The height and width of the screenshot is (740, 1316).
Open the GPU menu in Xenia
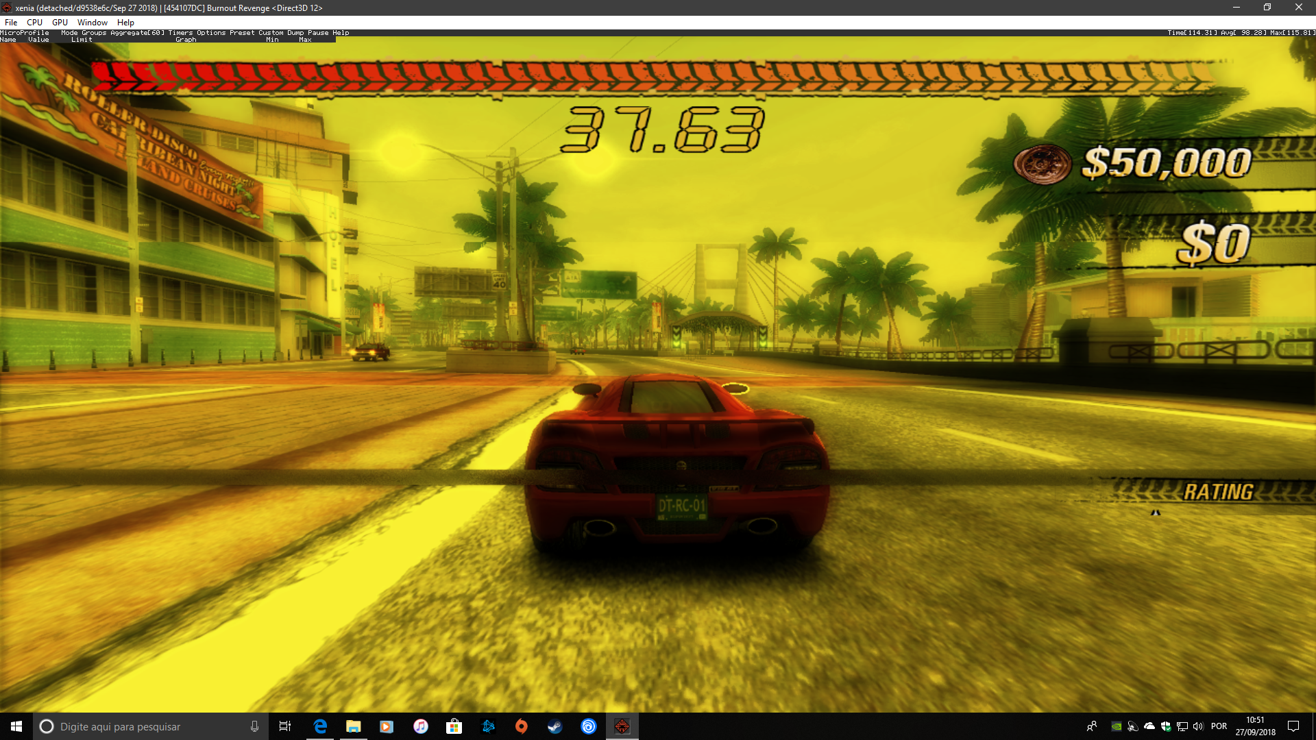point(60,22)
